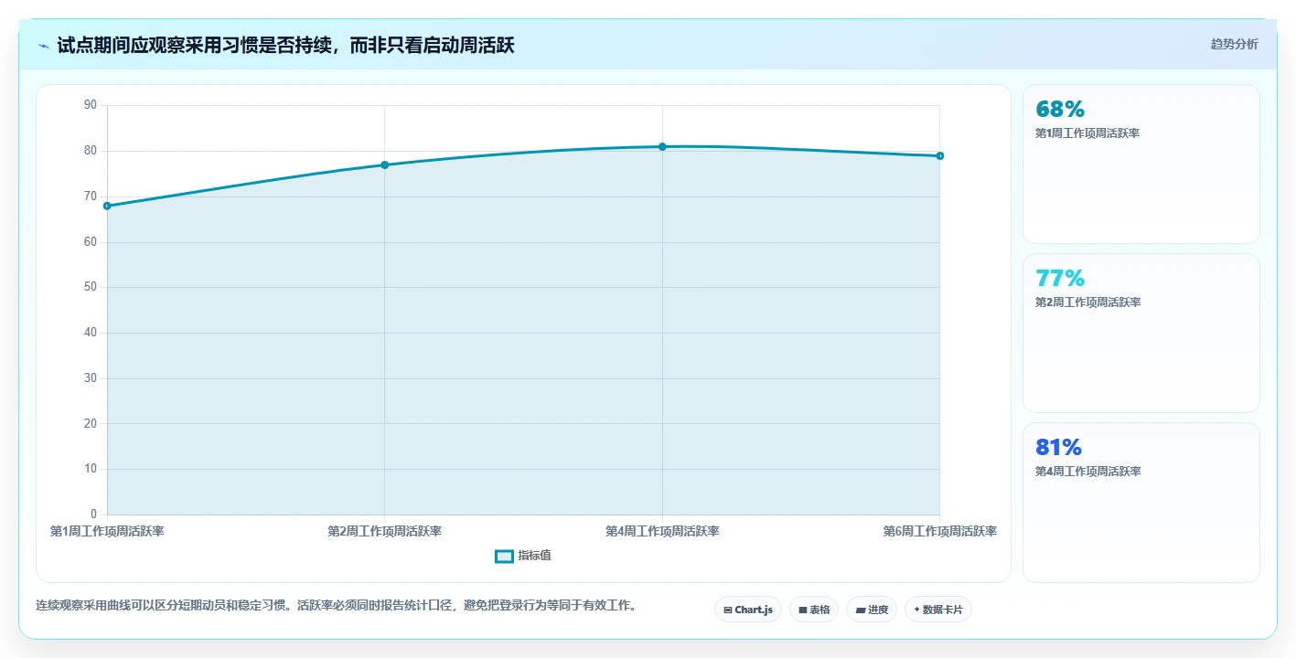Click the y-axis value 50
The width and height of the screenshot is (1296, 658).
[x=90, y=287]
